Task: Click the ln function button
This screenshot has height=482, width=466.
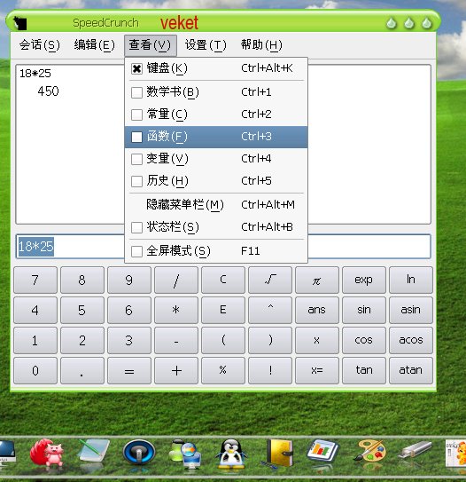Action: [x=411, y=280]
